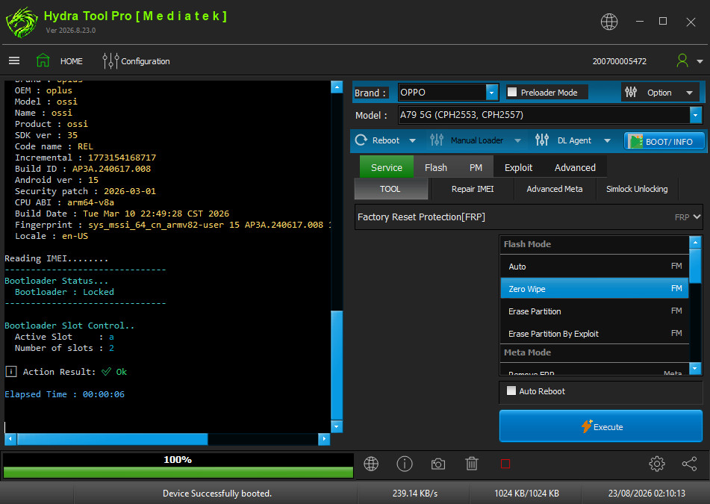Open Configuration sliders icon
This screenshot has width=710, height=504.
click(x=110, y=60)
